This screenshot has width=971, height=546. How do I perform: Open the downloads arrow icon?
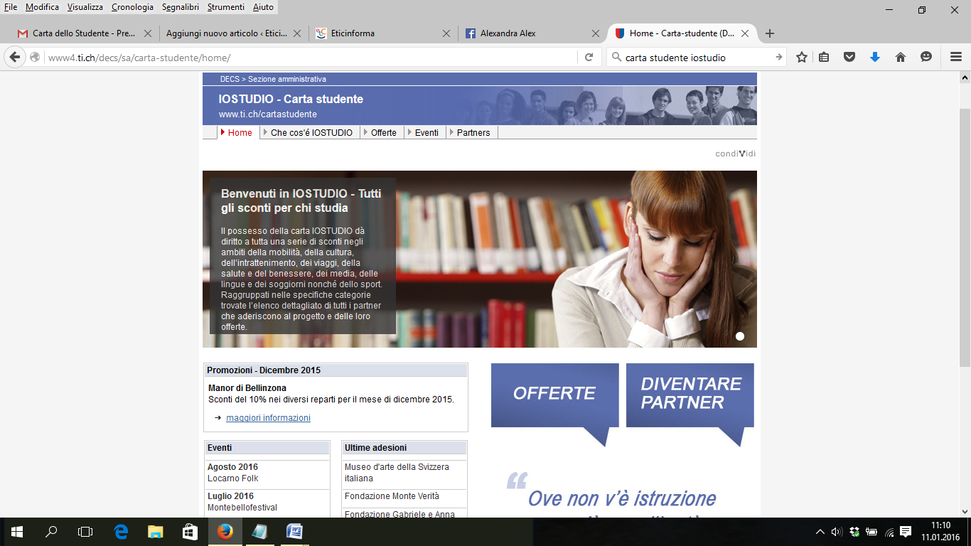(875, 58)
